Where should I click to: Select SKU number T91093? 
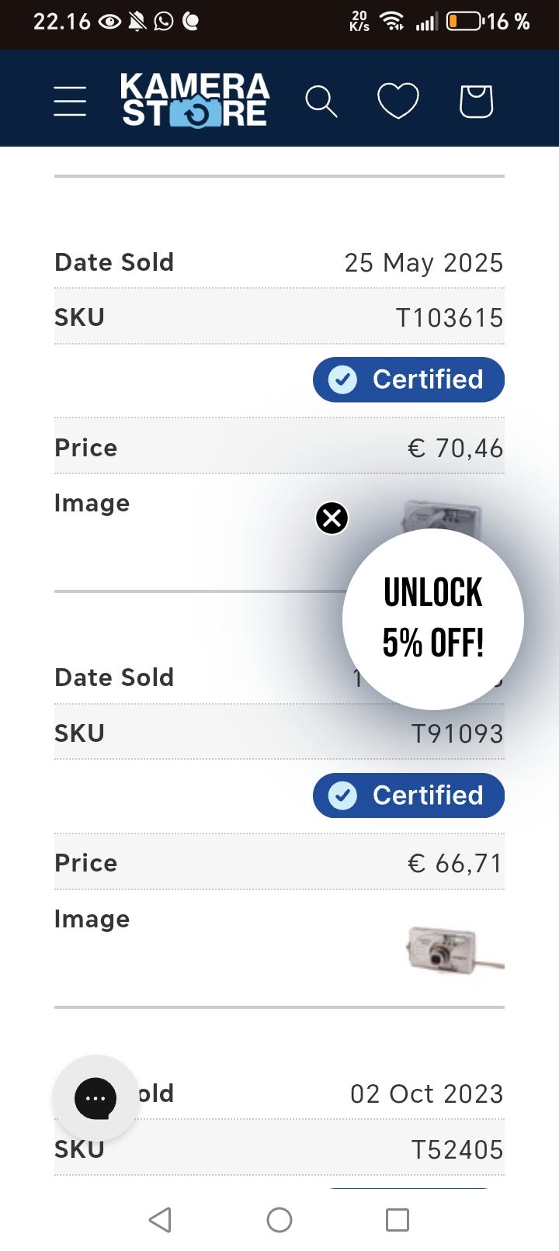pos(457,733)
